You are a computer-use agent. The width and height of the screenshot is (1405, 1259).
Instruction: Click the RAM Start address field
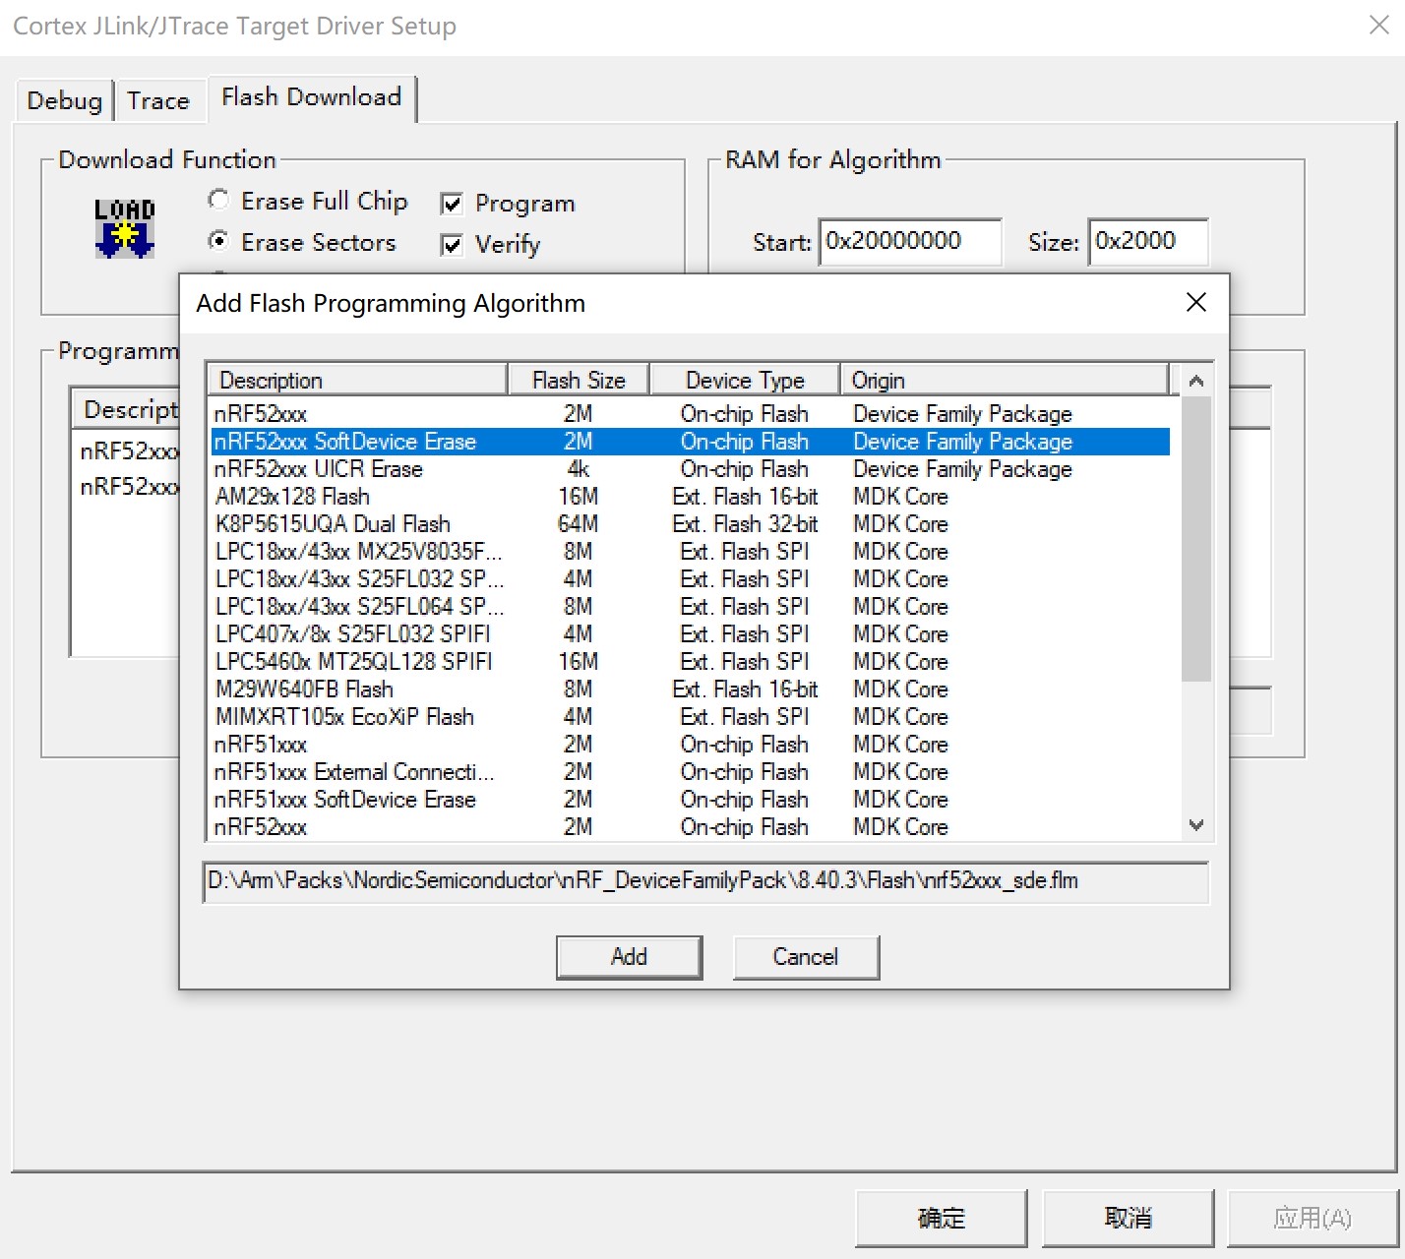click(909, 242)
